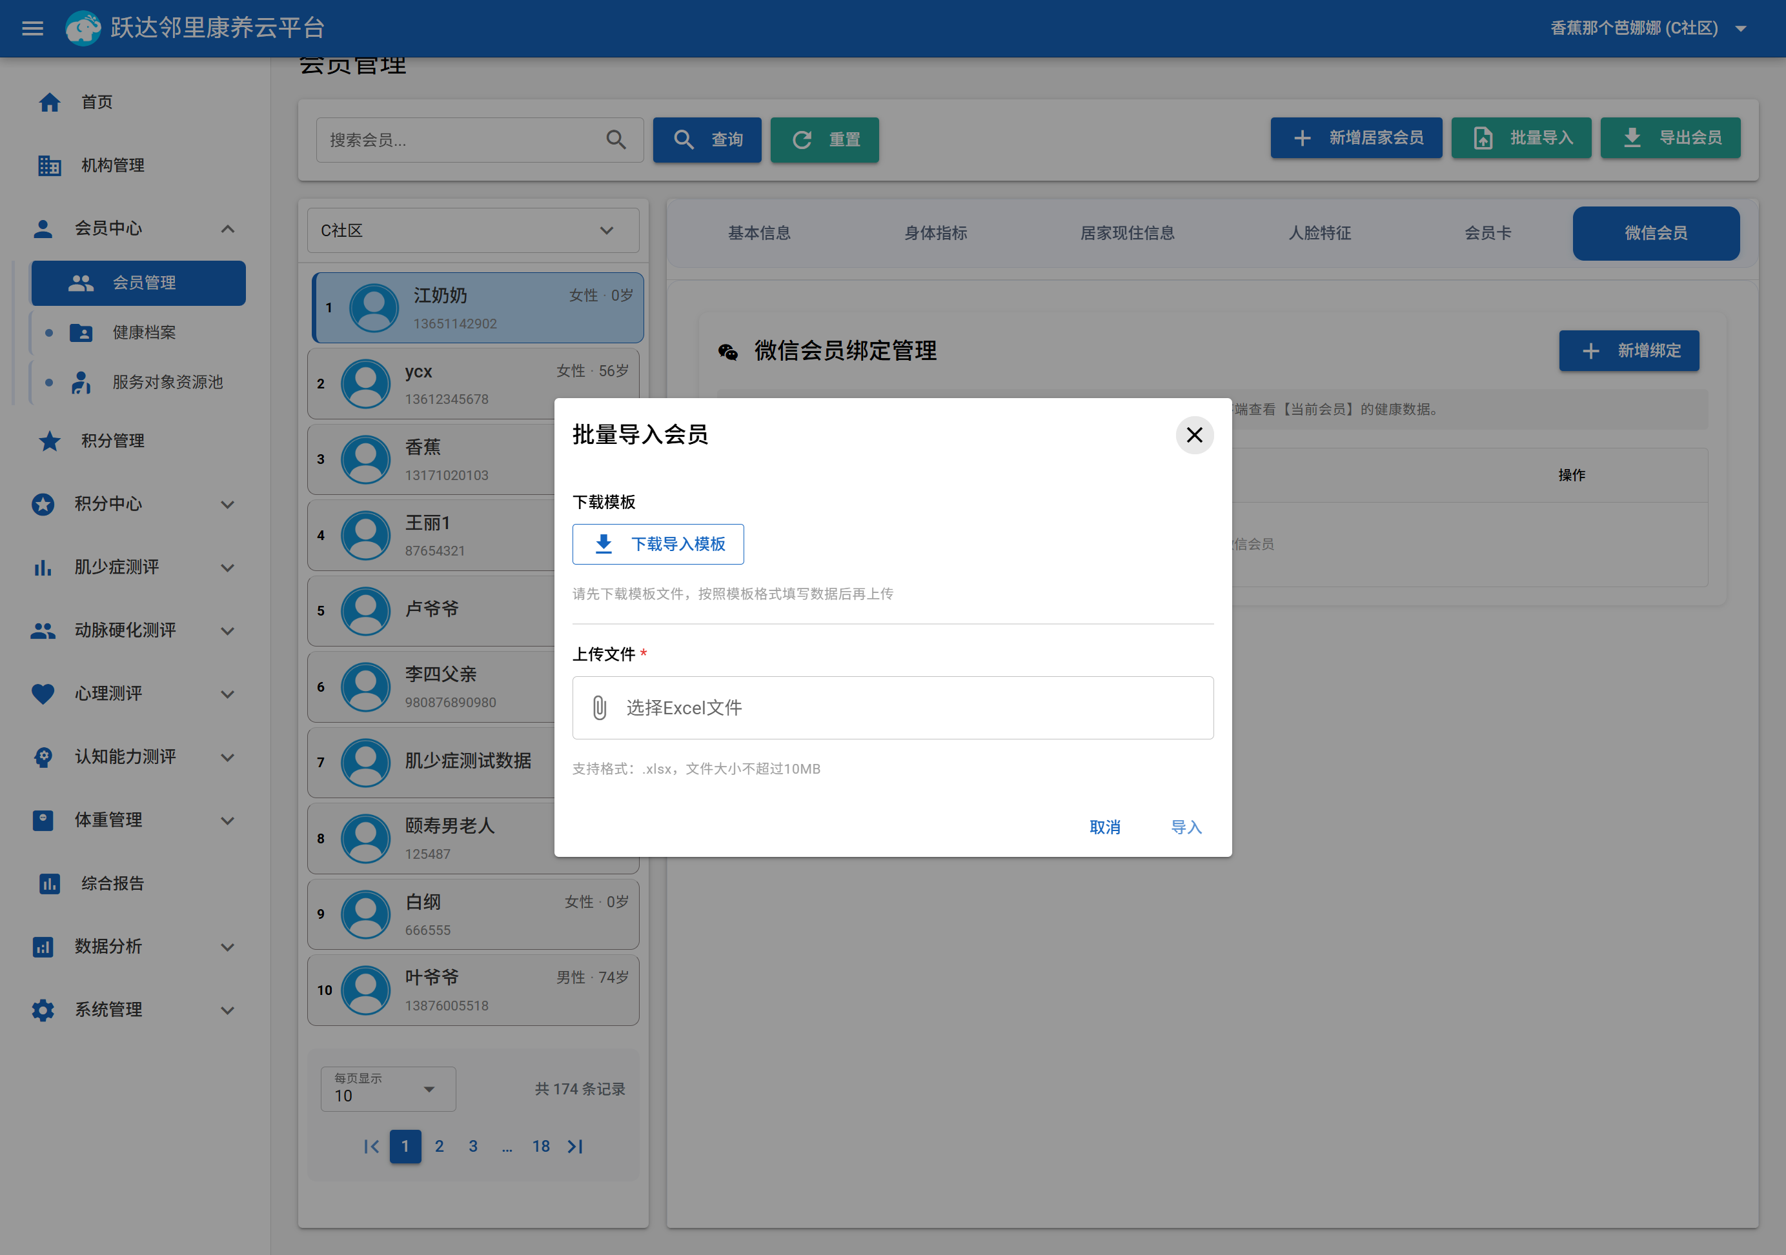Expand the 积分中心 menu section

(x=228, y=504)
